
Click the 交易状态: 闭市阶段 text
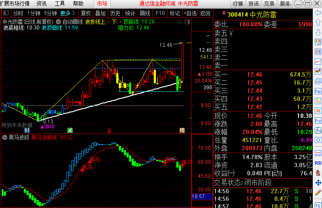[x=242, y=182]
